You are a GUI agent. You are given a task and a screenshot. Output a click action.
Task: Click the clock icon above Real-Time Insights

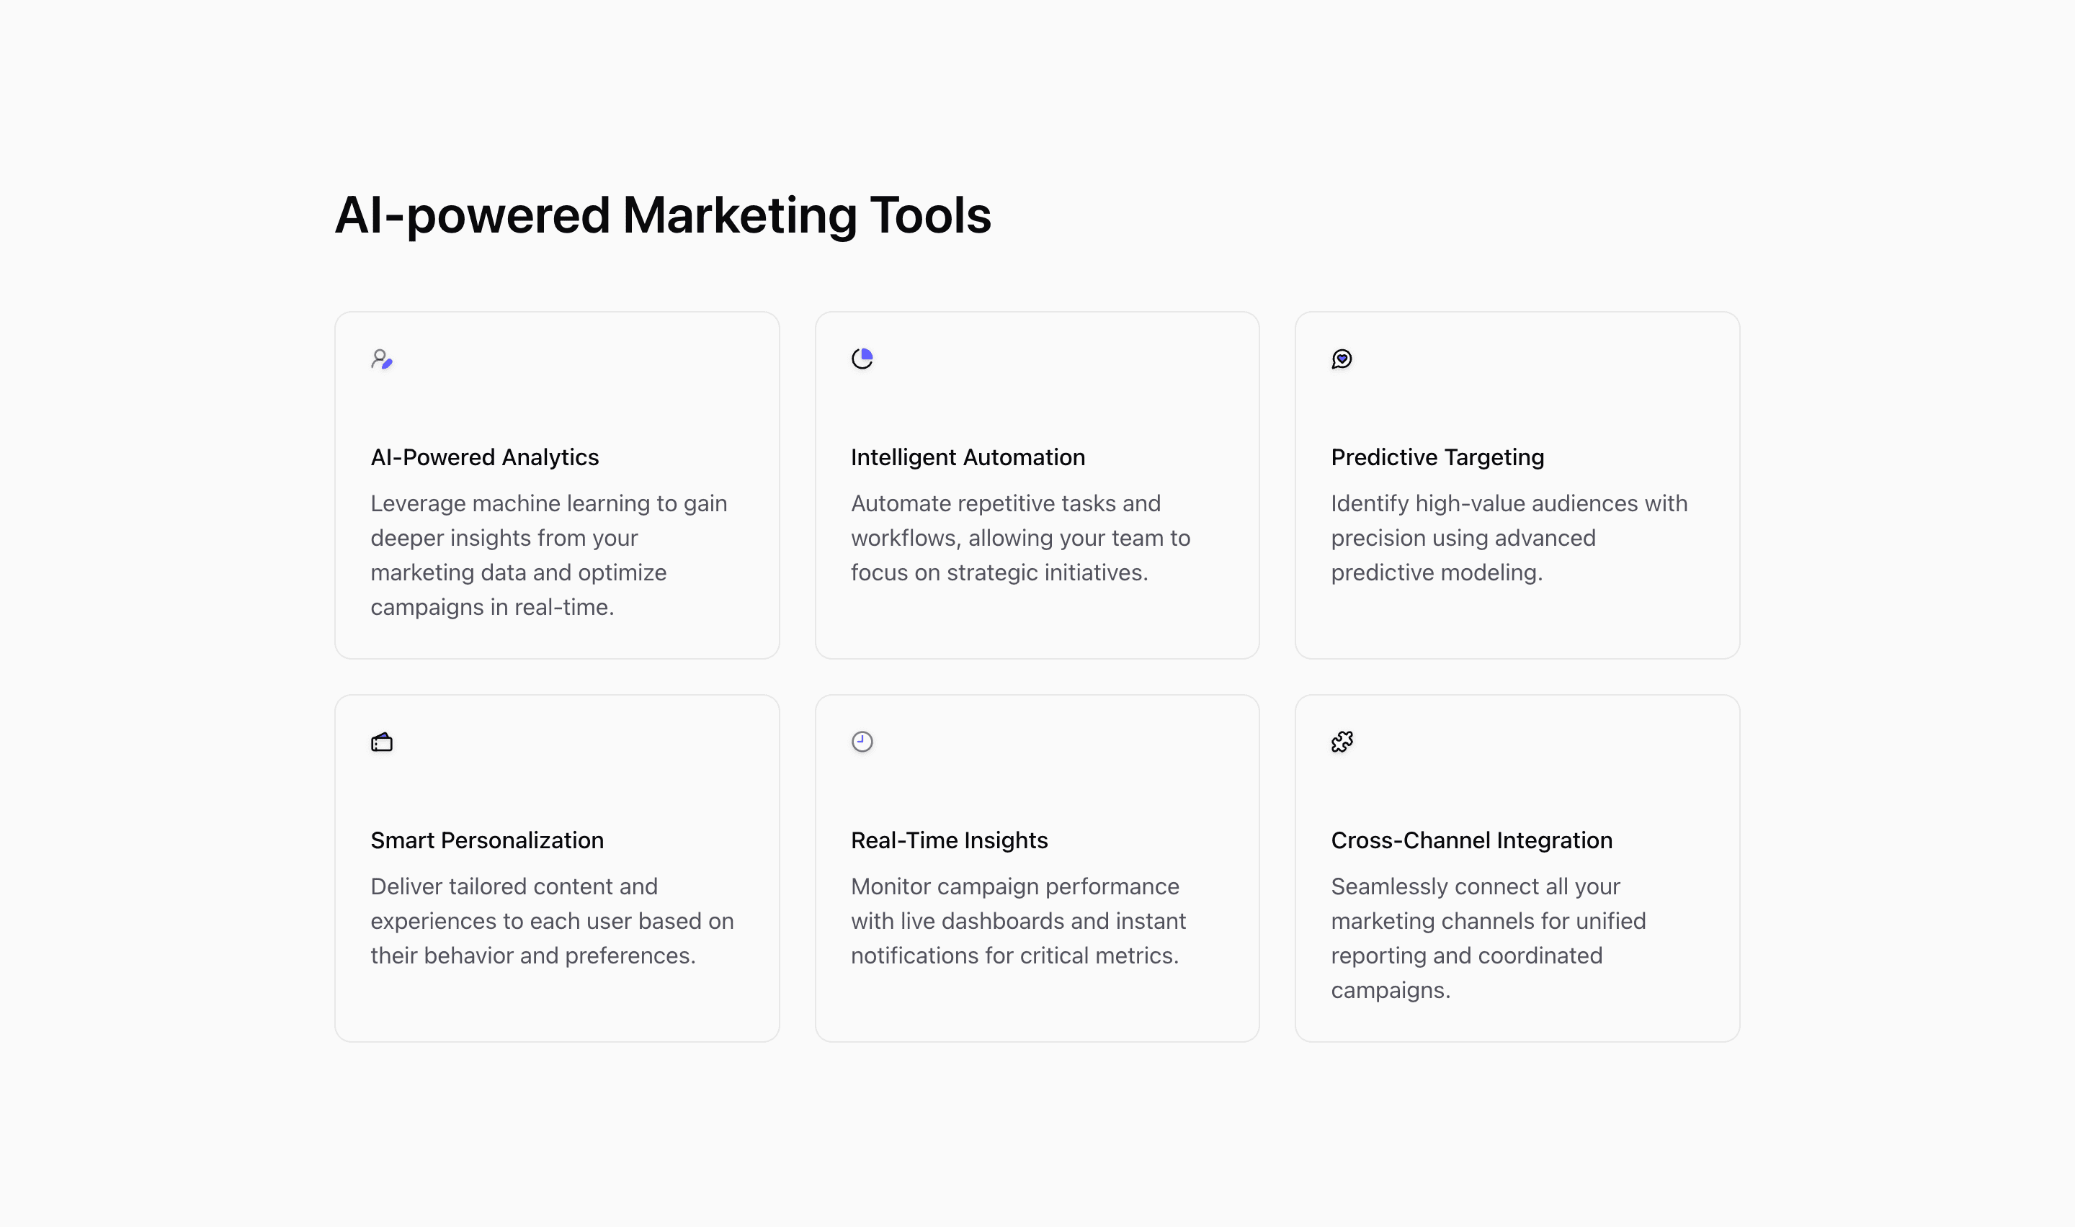[x=862, y=742]
